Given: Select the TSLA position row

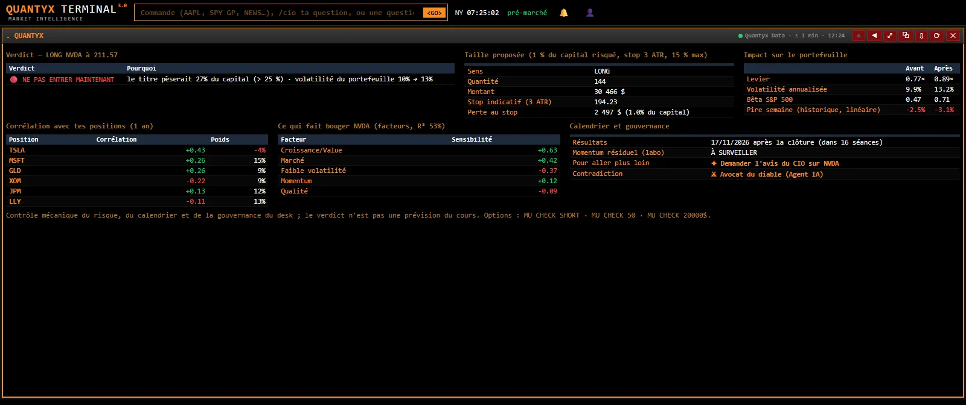Looking at the screenshot, I should (x=137, y=150).
